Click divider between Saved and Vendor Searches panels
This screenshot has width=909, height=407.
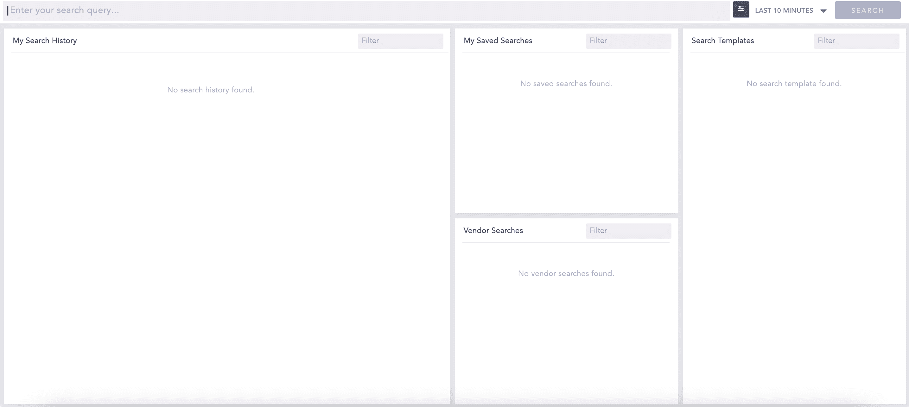point(566,216)
